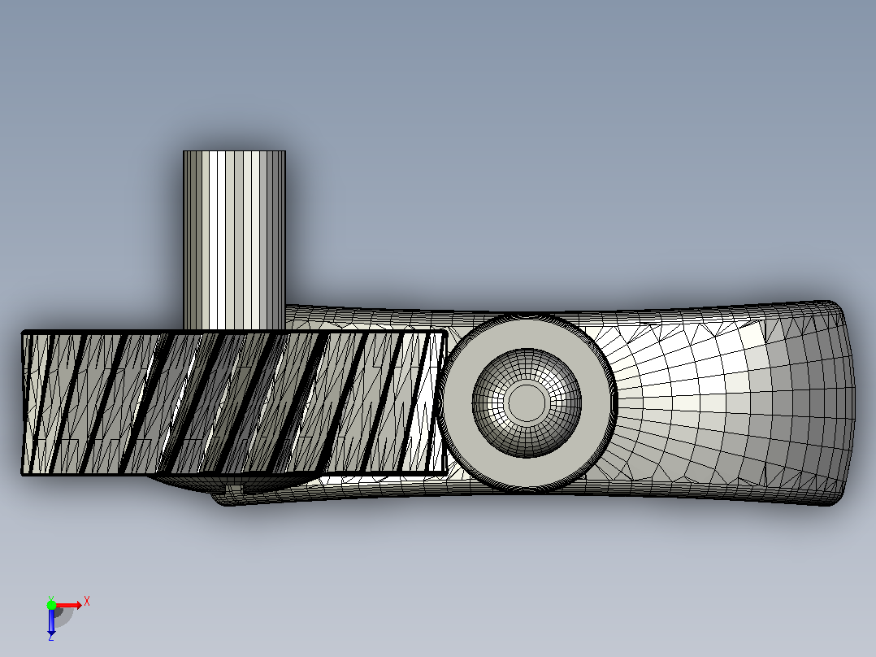Select the spherical dome inside the ring
876x657 pixels.
click(527, 402)
